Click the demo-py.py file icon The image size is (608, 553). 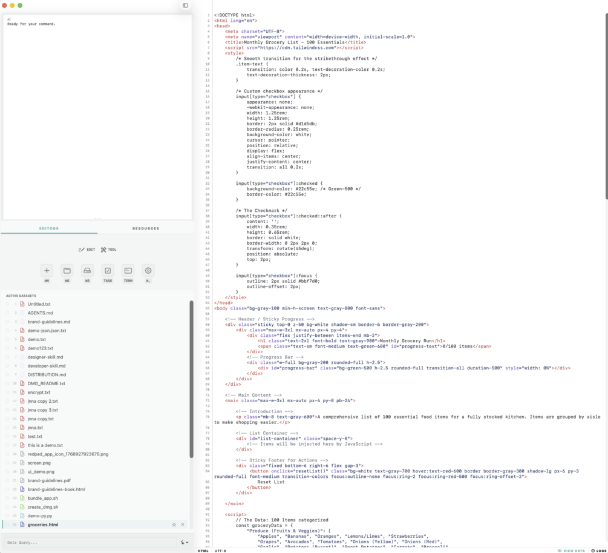[x=22, y=515]
